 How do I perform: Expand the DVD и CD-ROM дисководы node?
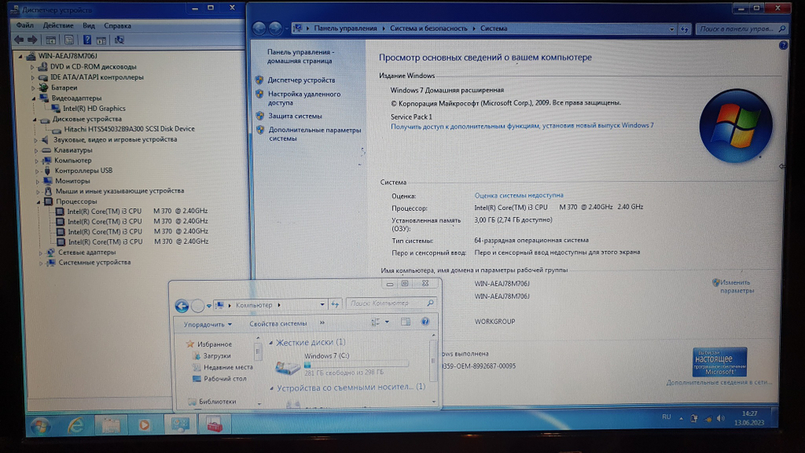(32, 67)
